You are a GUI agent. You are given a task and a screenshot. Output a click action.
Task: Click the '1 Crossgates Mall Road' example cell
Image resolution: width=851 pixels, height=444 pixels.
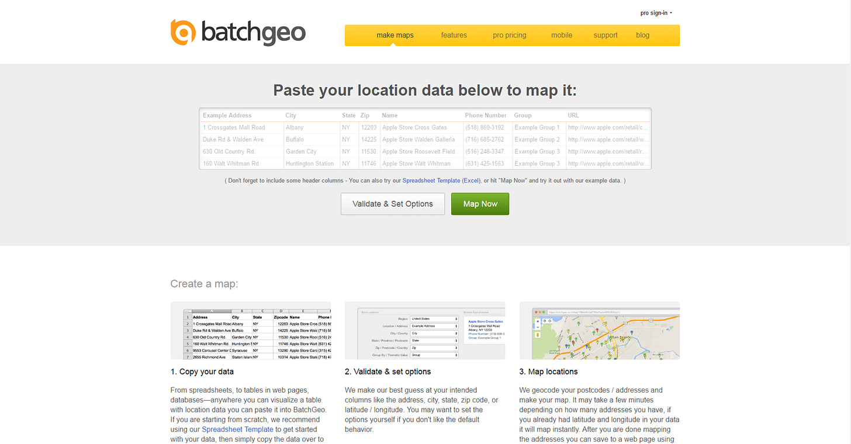tap(234, 127)
